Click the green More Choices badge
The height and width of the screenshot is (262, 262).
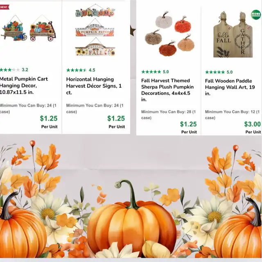(x=255, y=15)
